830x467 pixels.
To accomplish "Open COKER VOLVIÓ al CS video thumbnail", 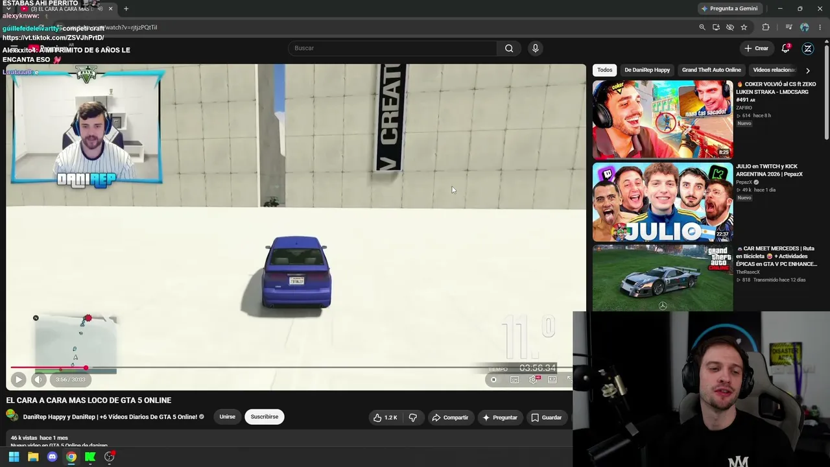I will pyautogui.click(x=663, y=119).
